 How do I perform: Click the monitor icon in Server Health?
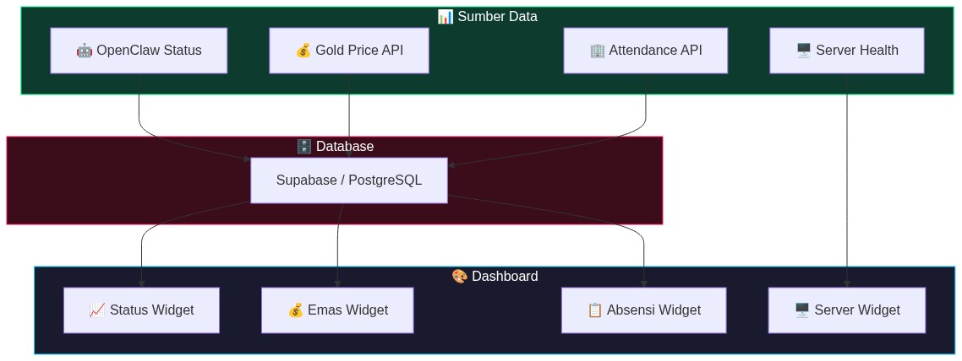point(804,51)
